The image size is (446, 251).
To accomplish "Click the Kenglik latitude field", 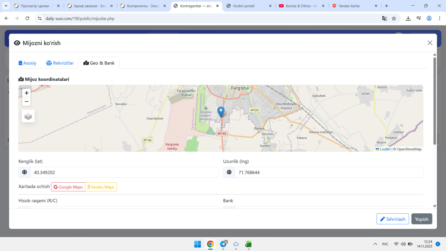I will 124,172.
